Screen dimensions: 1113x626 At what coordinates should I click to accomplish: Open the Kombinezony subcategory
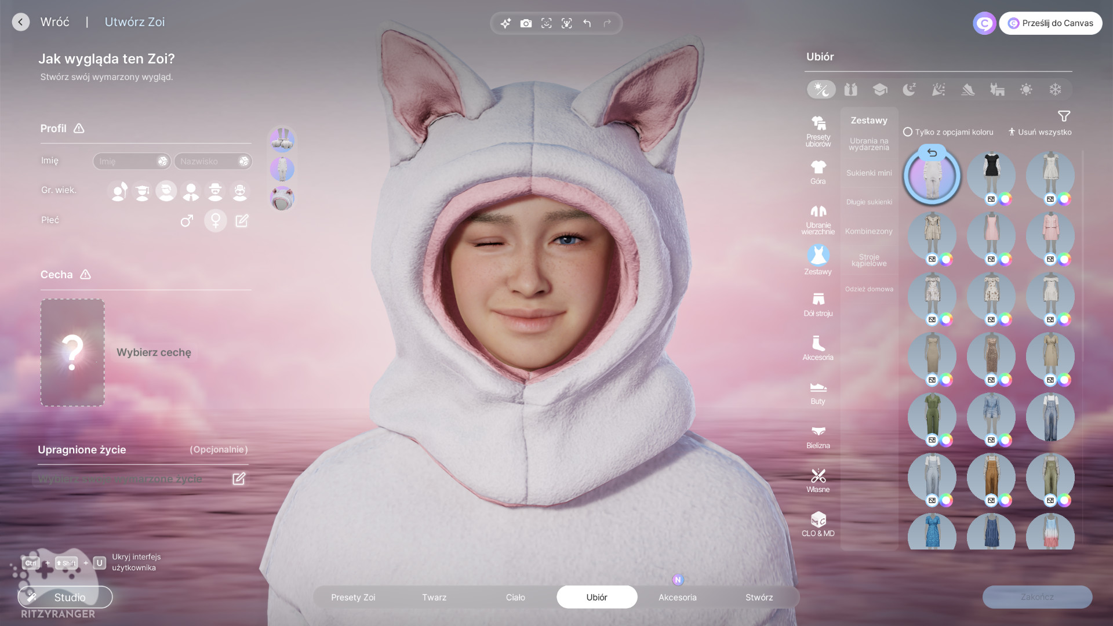pos(868,231)
